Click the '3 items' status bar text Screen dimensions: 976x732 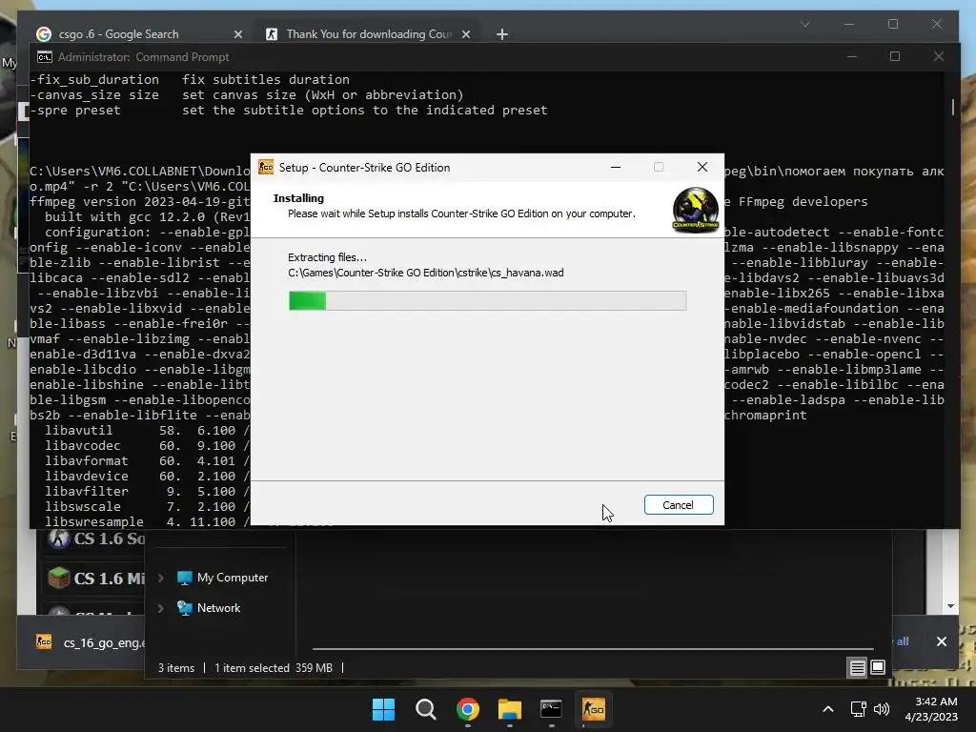[x=176, y=668]
